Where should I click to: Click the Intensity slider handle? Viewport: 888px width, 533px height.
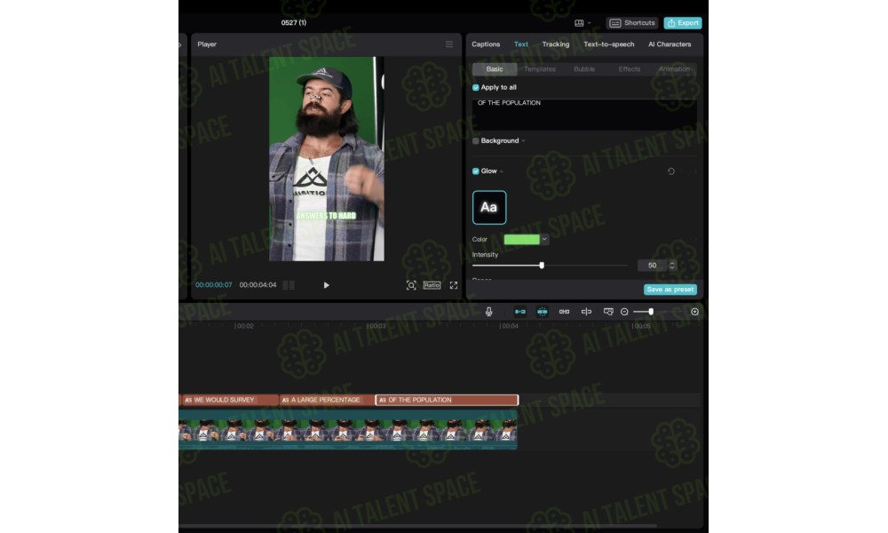pyautogui.click(x=542, y=265)
